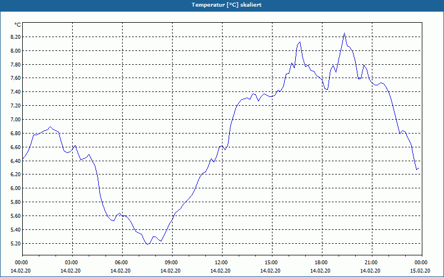The height and width of the screenshot is (277, 444).
Task: Click the 15:00 time label
Action: [272, 263]
